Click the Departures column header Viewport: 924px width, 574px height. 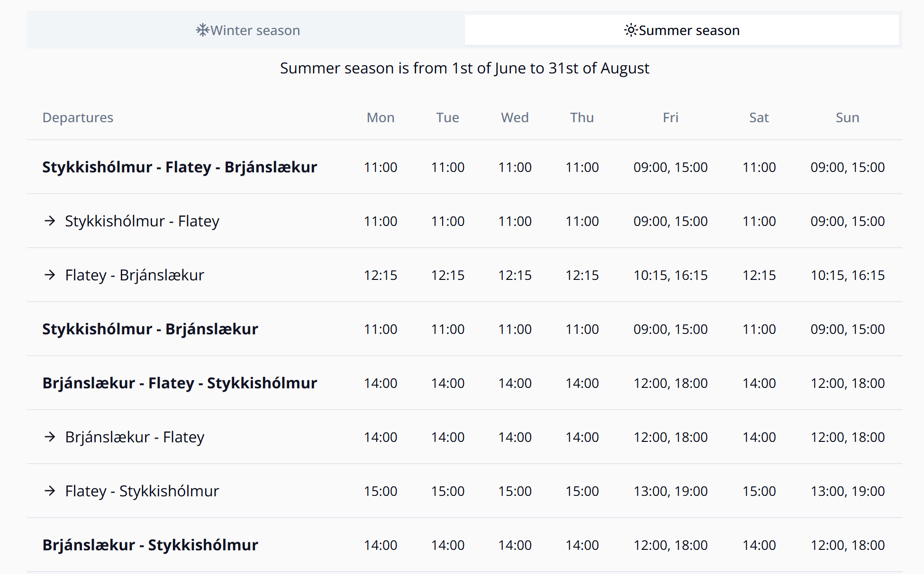click(x=78, y=117)
